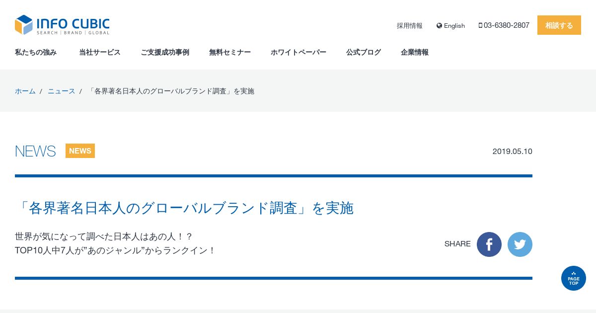
Task: Click the orange NEWS category tag
Action: pyautogui.click(x=80, y=151)
